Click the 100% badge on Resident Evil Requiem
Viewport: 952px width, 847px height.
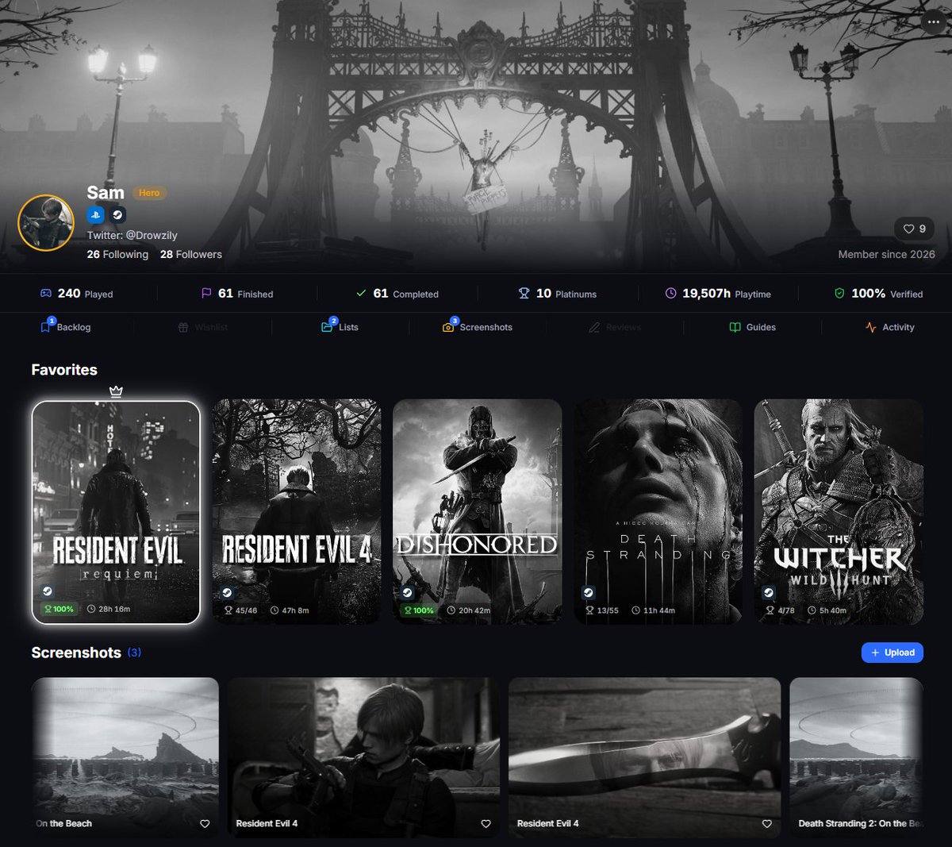pyautogui.click(x=59, y=609)
